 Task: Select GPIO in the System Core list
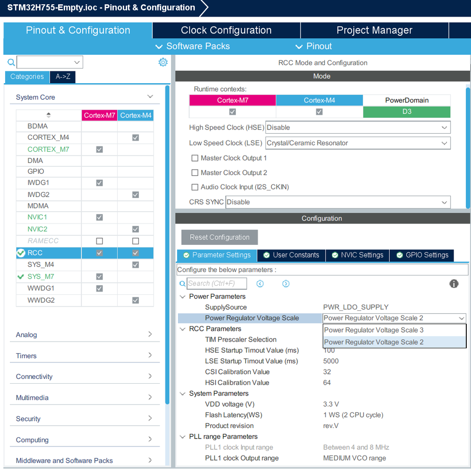point(36,172)
